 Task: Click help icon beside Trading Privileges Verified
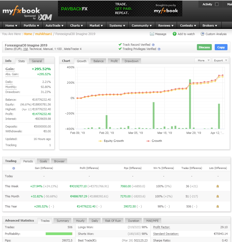click(159, 49)
